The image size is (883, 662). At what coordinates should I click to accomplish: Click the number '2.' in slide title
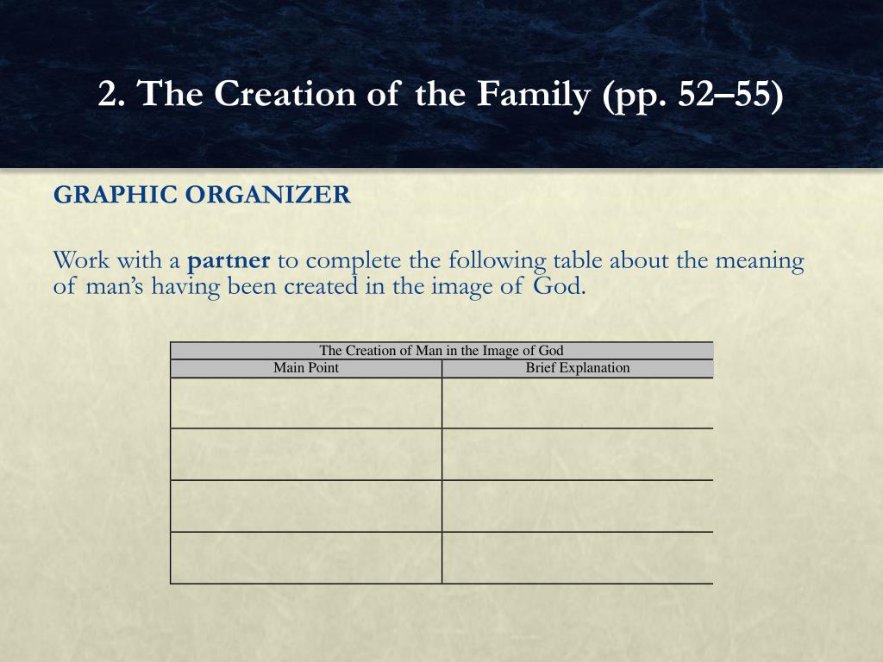111,93
